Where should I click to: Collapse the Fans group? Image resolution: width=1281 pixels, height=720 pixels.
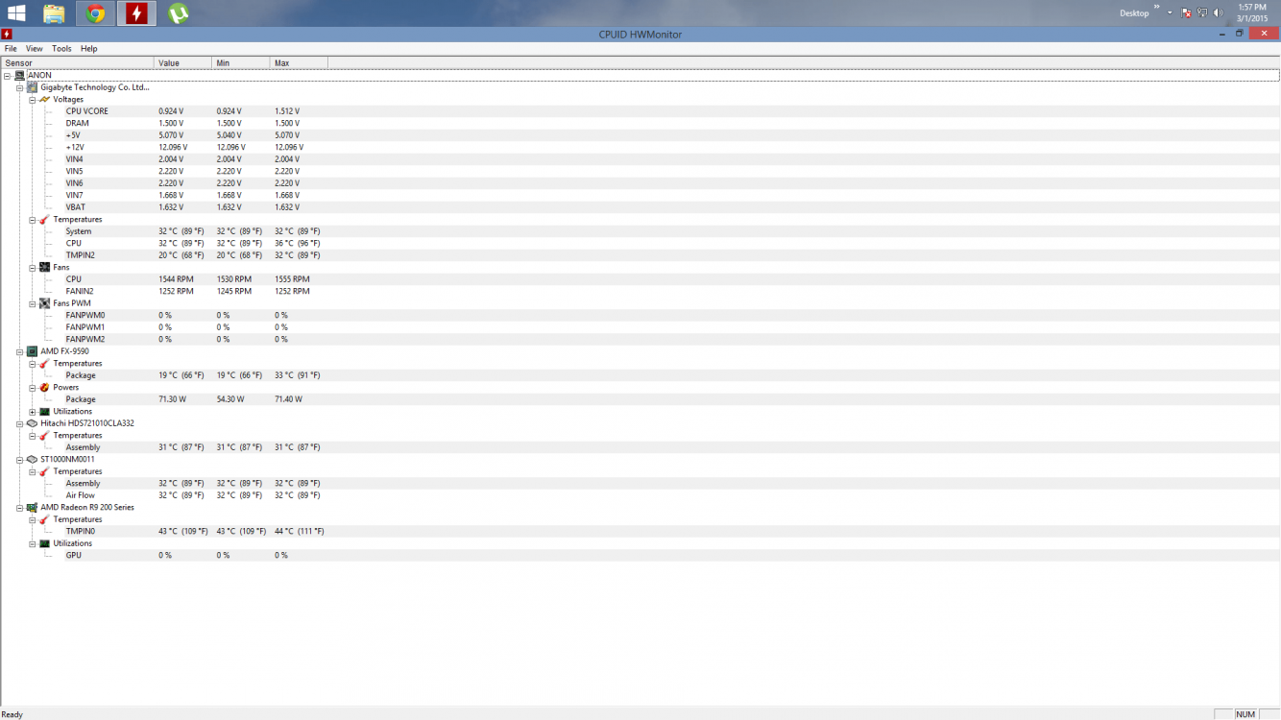coord(32,267)
